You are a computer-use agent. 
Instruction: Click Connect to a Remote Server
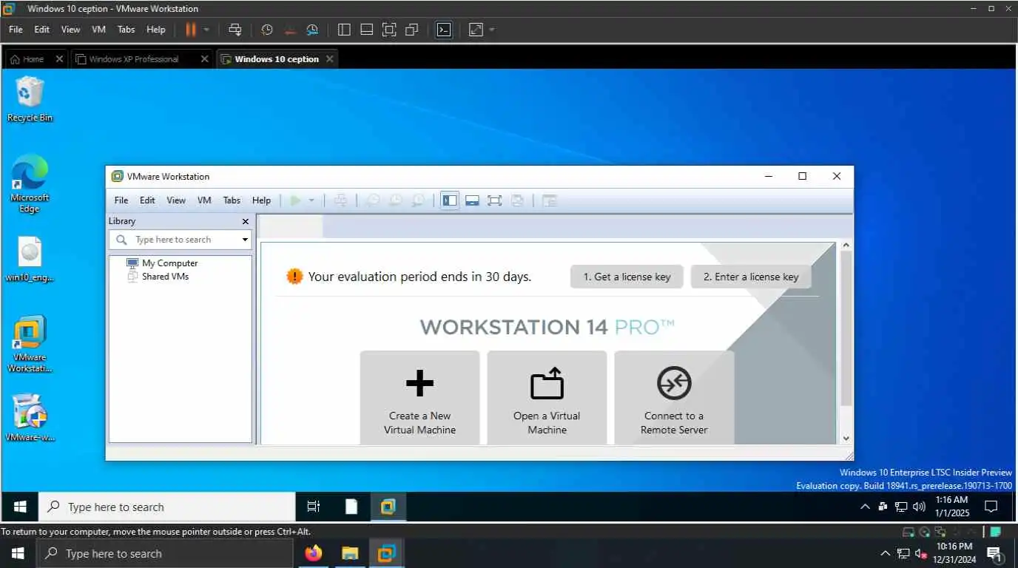click(674, 398)
